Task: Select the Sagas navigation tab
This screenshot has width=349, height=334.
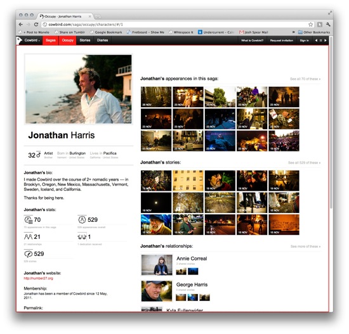Action: click(x=51, y=41)
